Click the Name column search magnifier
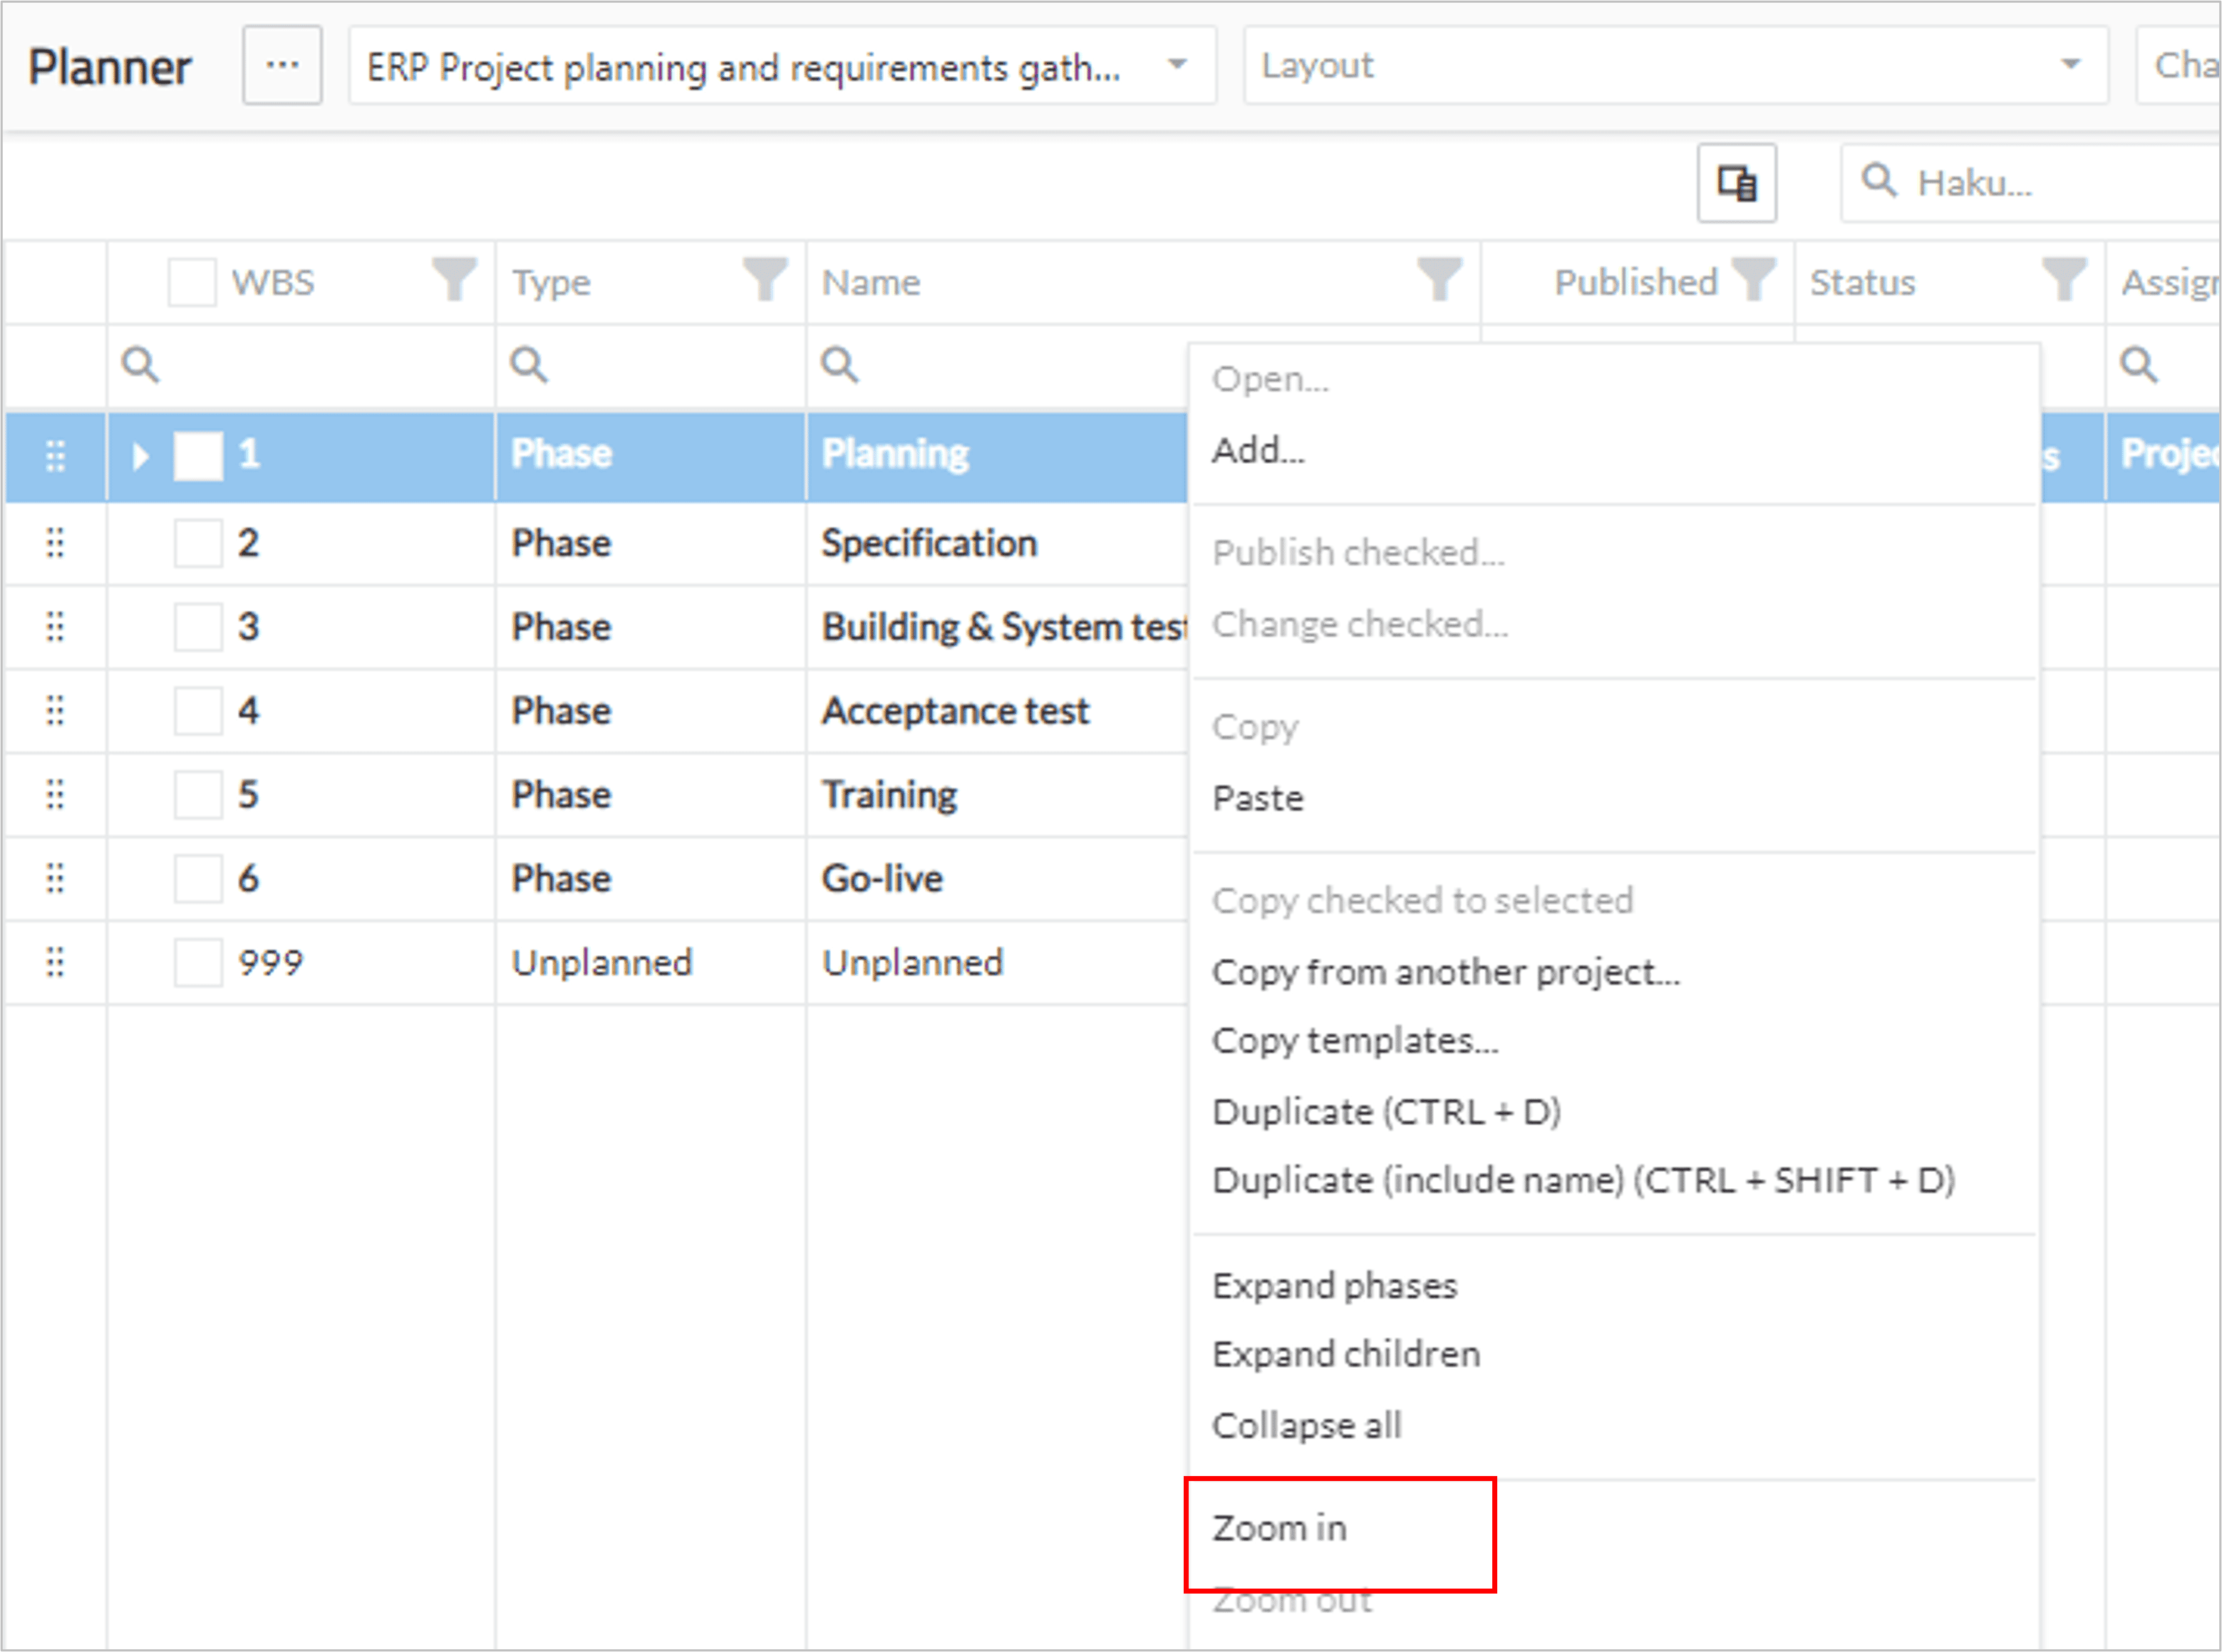 point(839,365)
